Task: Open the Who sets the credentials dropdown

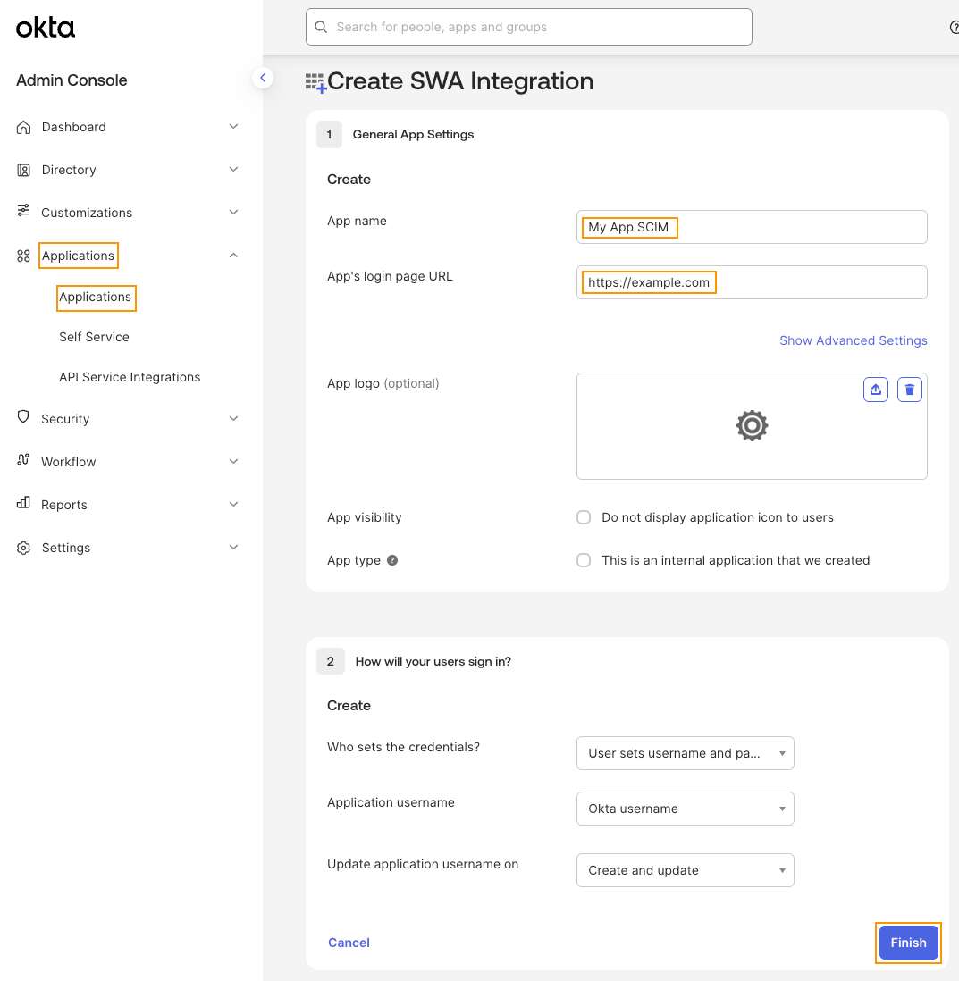Action: 685,753
